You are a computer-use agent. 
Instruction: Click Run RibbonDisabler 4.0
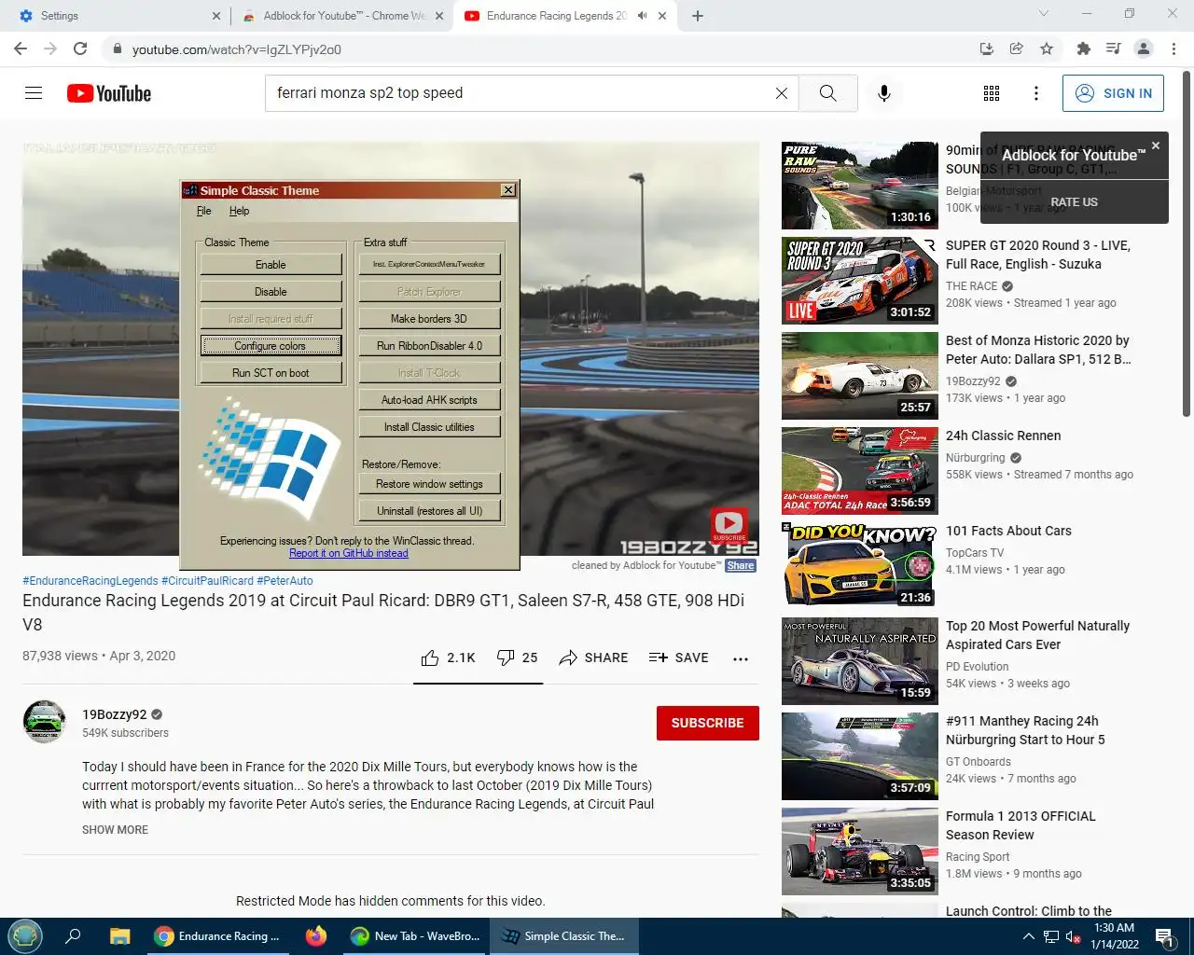click(x=429, y=346)
